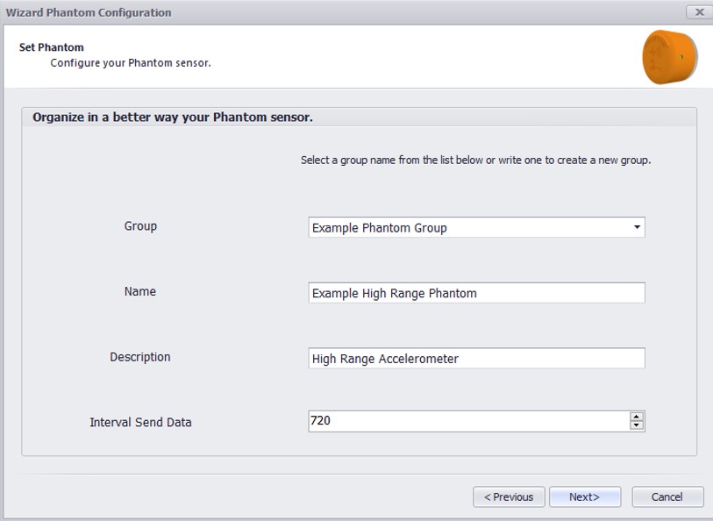
Task: Click the Name label
Action: point(140,291)
